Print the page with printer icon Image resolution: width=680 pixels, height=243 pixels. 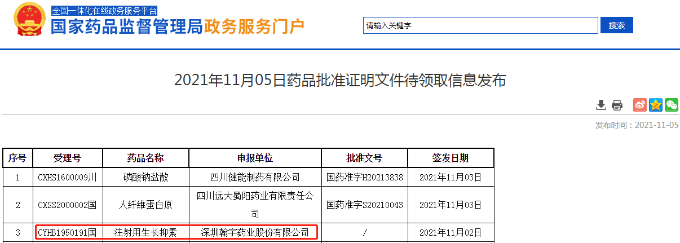click(617, 105)
